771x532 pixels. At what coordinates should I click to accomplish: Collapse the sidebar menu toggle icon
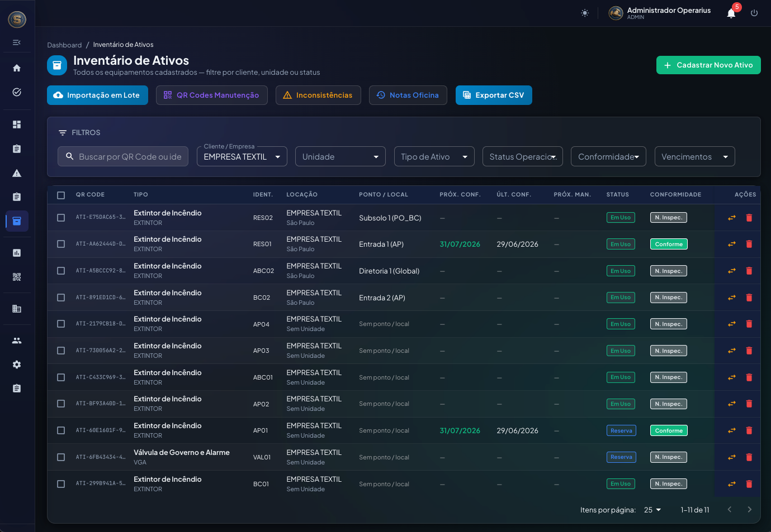pos(17,42)
